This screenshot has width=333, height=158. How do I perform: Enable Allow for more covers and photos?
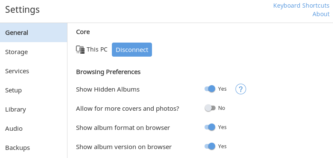[210, 108]
